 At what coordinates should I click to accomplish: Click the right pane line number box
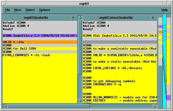[153, 18]
